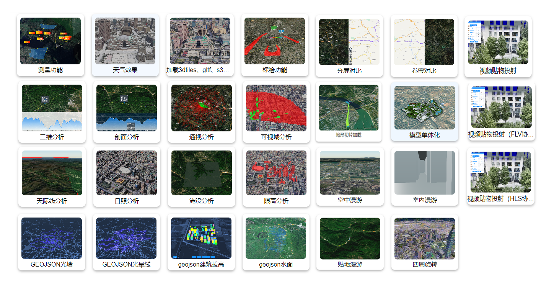
Task: Click the 日照分析 label text
Action: (x=127, y=201)
